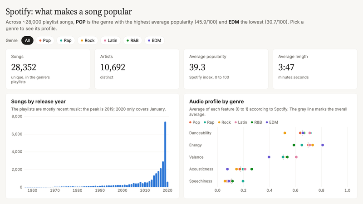Switch to the EDM genre chip
This screenshot has width=363, height=204.
(x=154, y=40)
